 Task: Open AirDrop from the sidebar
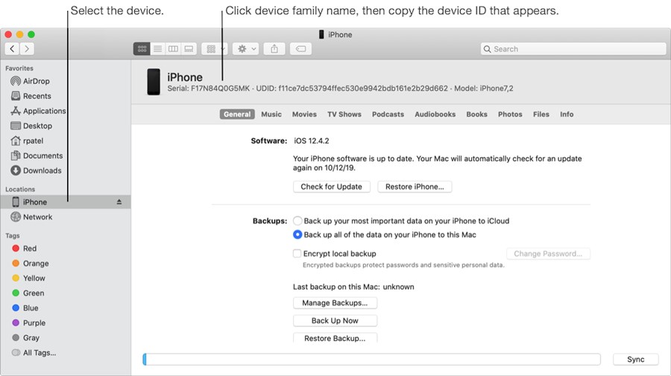(x=35, y=81)
